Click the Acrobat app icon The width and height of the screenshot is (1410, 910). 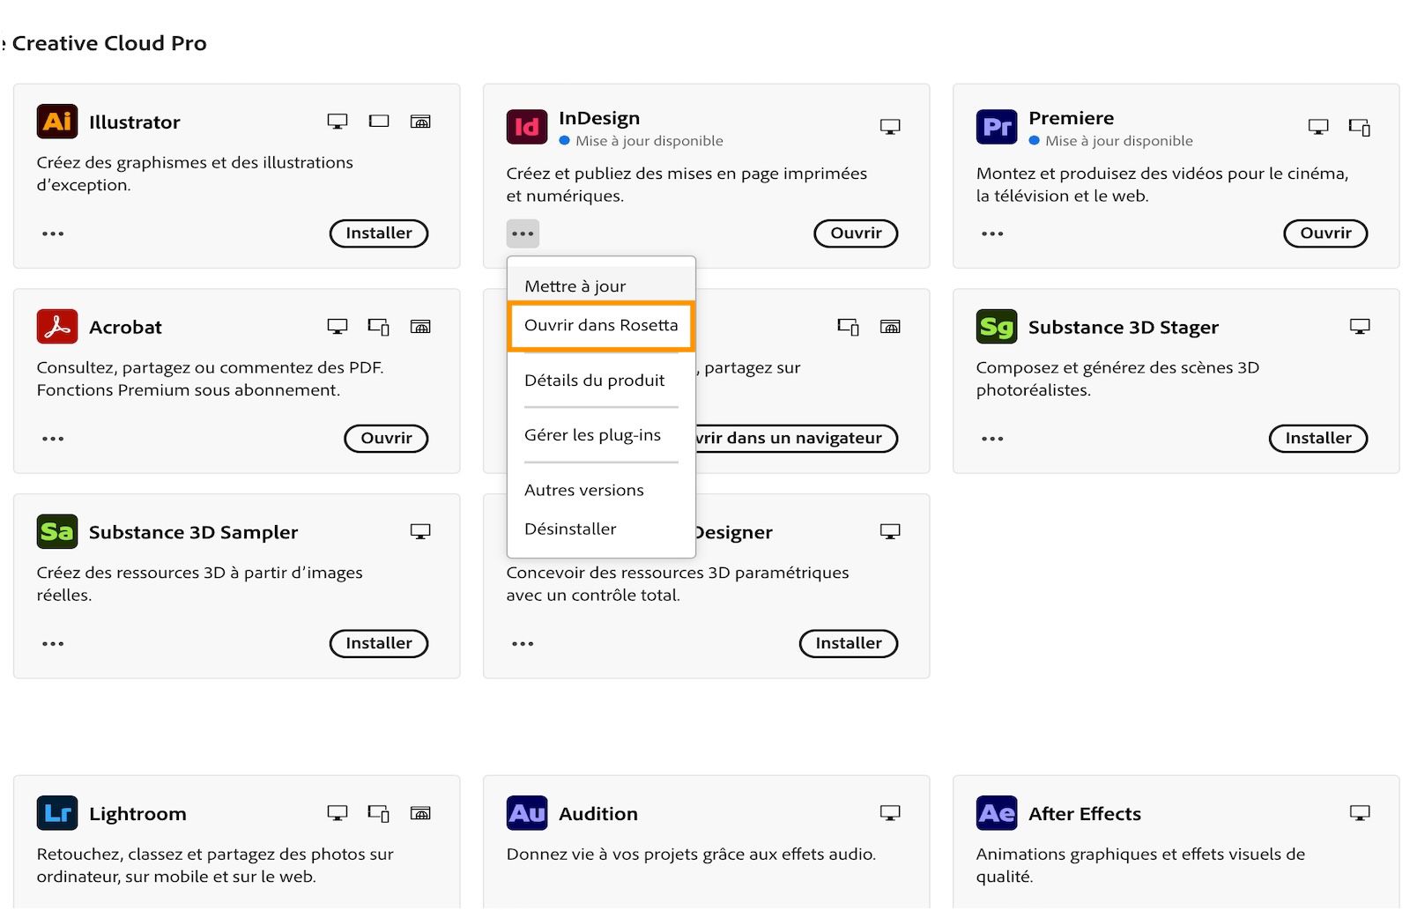point(57,327)
